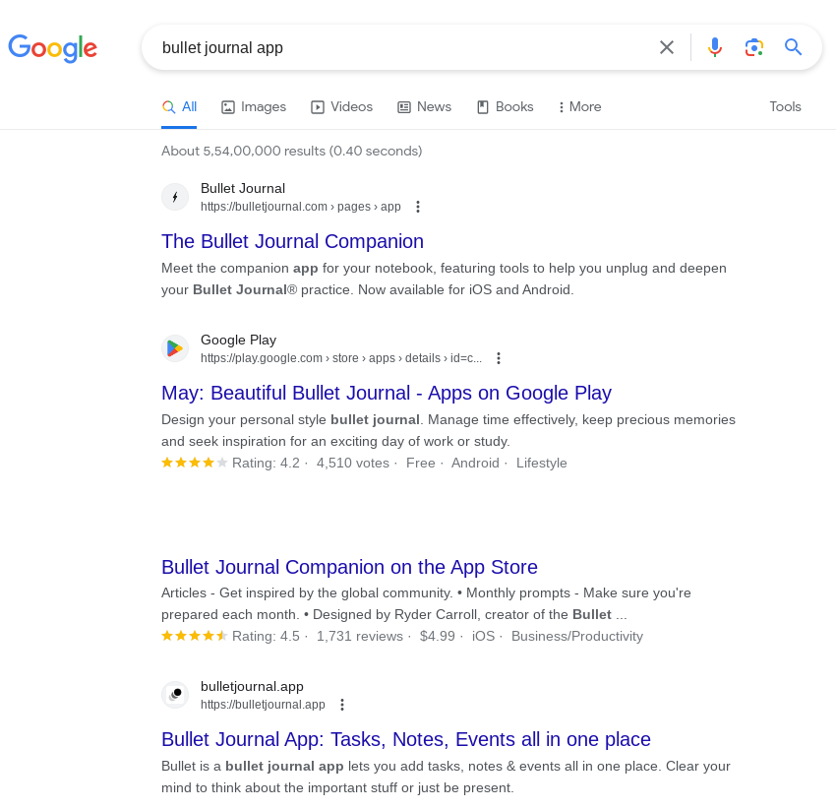Click the Google Play result favicon
836x809 pixels.
175,348
